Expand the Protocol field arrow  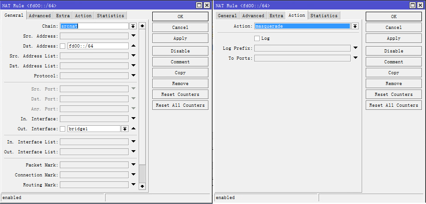pos(133,76)
